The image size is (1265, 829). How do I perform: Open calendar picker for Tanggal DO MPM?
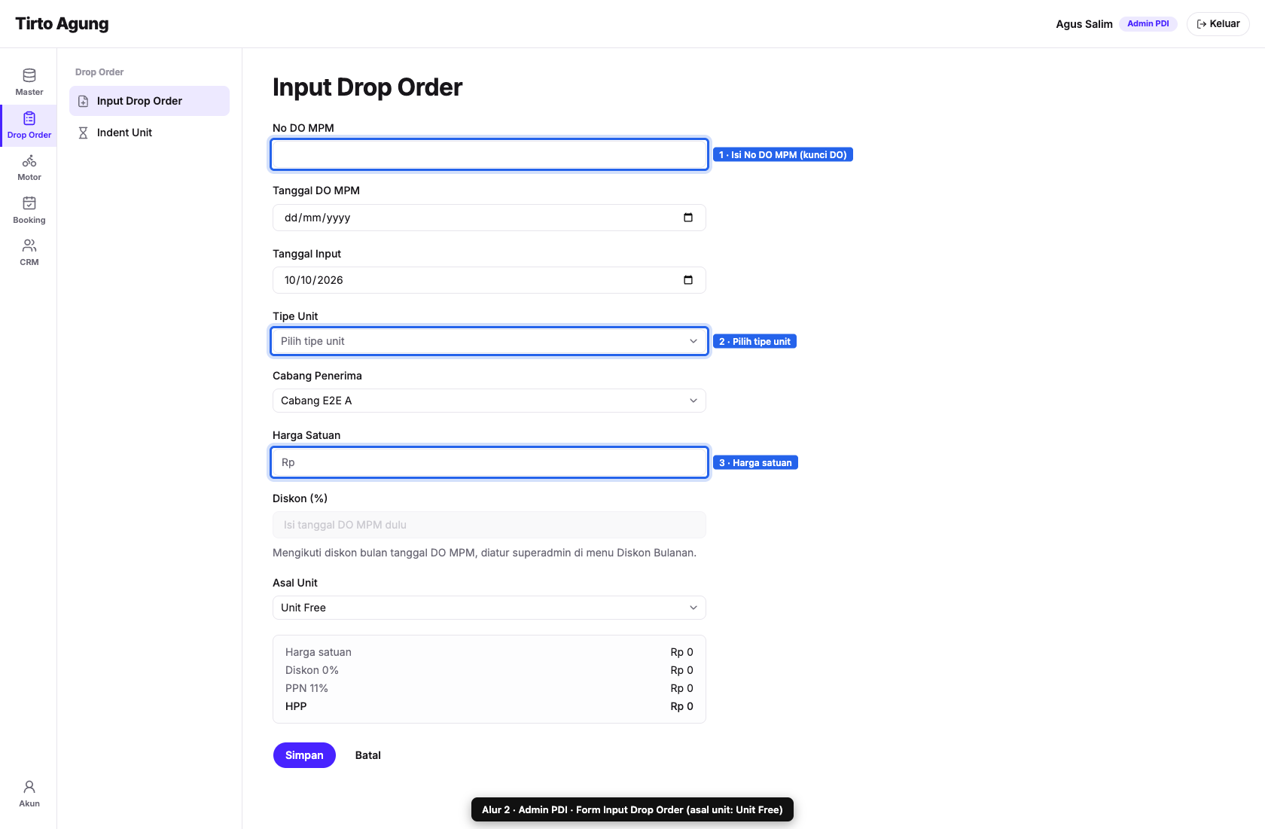[x=688, y=218]
